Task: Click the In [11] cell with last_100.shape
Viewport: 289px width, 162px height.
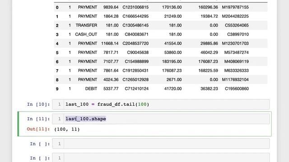Action: (x=161, y=119)
